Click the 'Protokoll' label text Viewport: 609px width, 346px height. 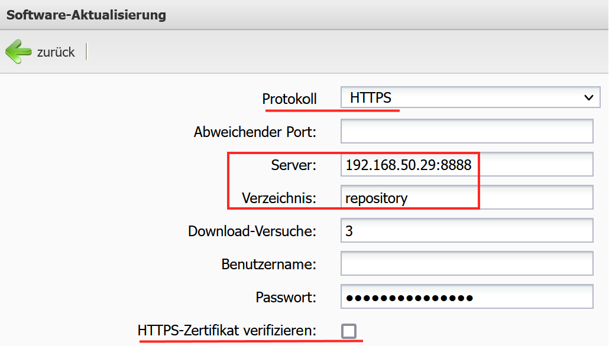point(290,99)
